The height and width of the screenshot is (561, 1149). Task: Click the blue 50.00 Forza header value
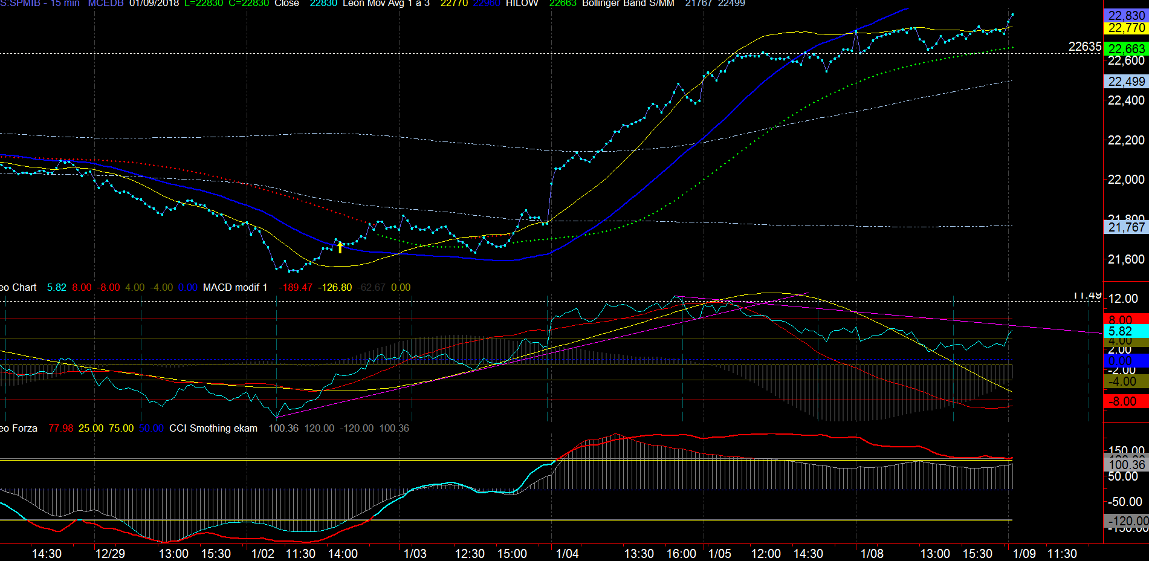tap(151, 428)
